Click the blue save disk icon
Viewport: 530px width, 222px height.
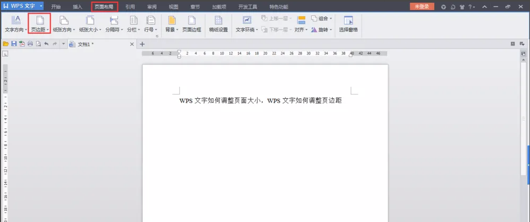[14, 43]
